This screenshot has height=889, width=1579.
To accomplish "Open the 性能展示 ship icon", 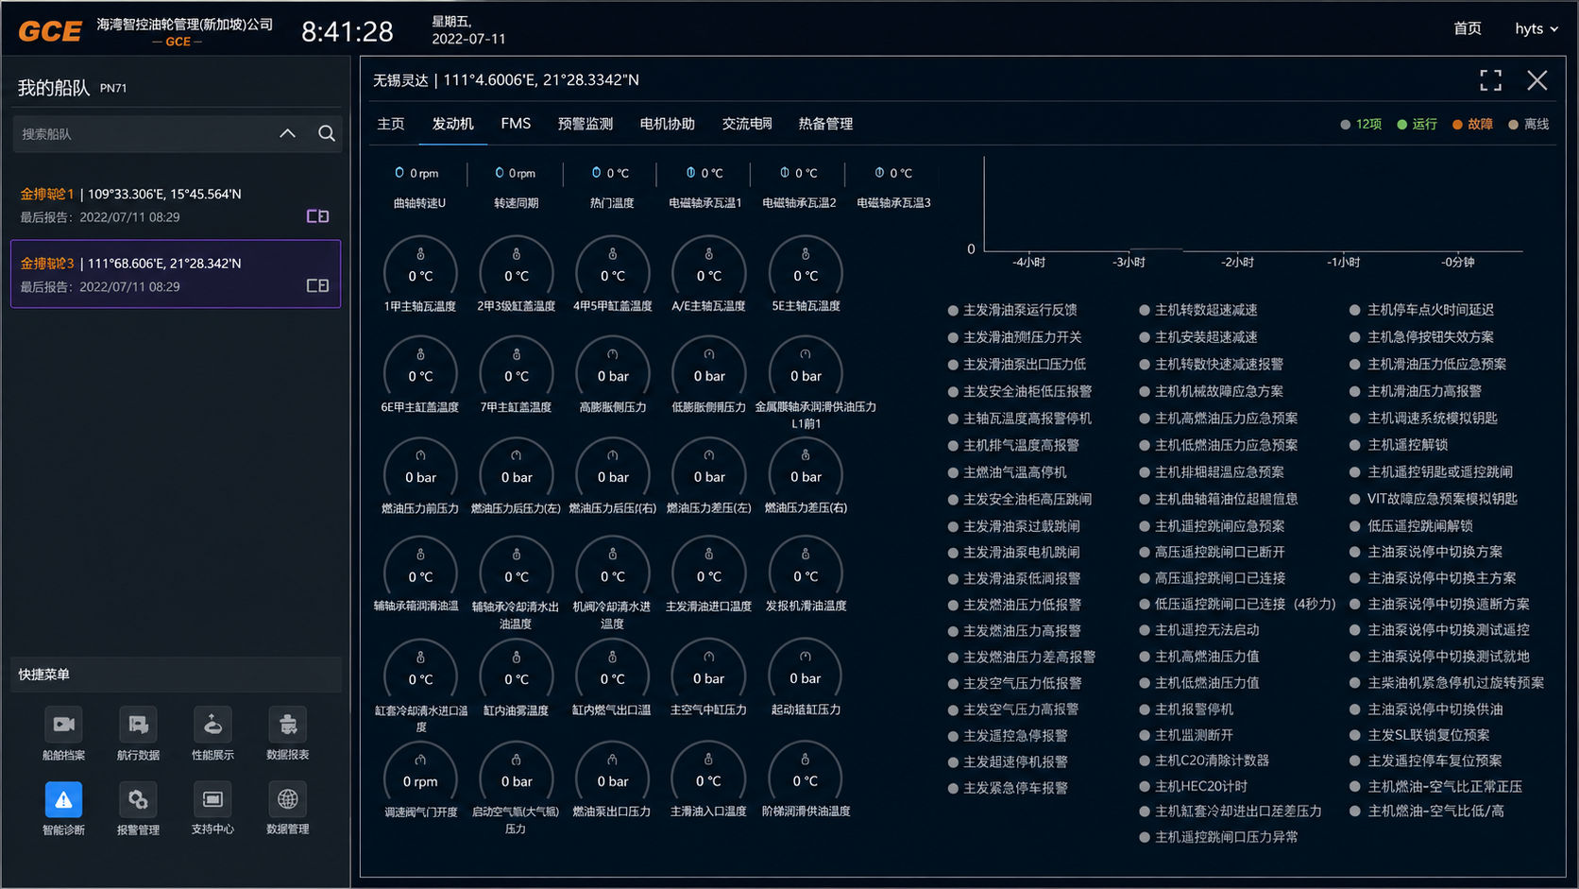I will click(x=212, y=725).
